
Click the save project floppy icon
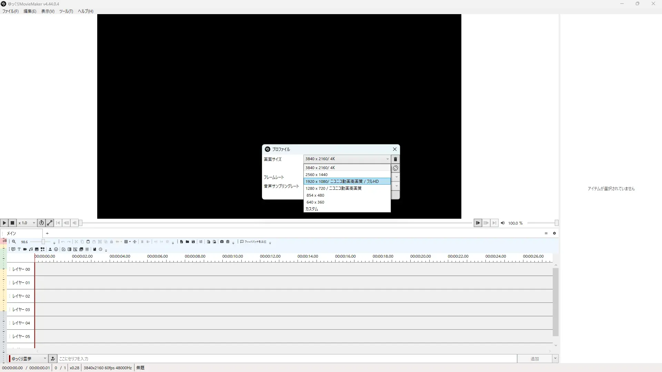[193, 242]
